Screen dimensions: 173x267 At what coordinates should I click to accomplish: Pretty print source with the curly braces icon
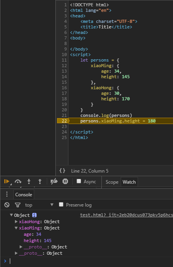(62, 171)
